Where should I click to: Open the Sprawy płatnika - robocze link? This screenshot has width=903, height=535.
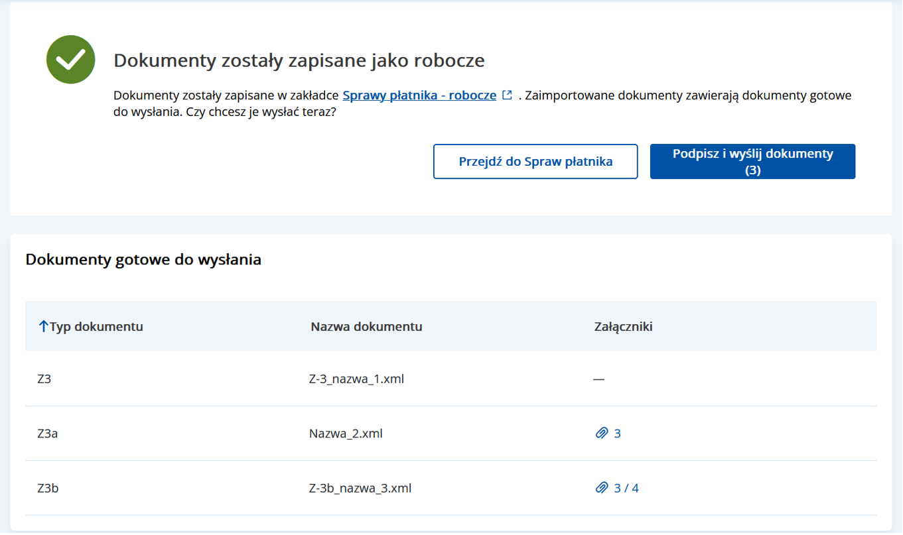click(x=419, y=95)
